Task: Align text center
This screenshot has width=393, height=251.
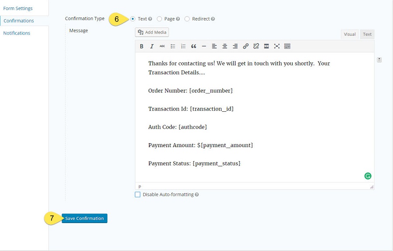Action: coord(225,46)
